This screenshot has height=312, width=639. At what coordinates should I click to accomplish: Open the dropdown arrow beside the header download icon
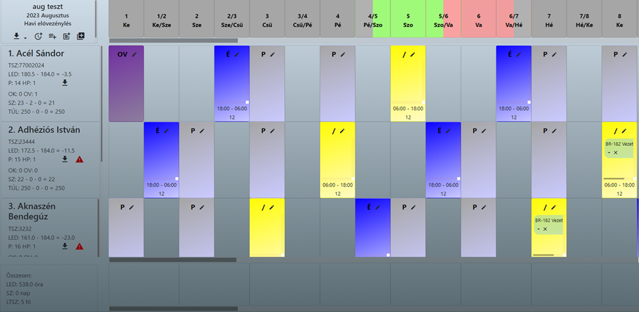click(x=25, y=37)
